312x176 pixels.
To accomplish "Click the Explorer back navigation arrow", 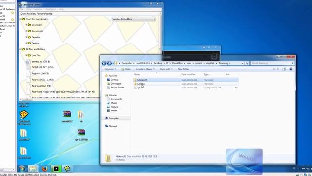I will 104,63.
